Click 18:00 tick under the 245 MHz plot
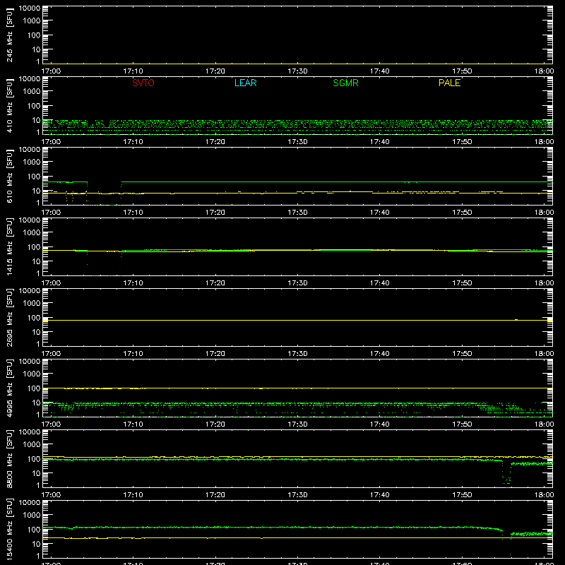Viewport: 565px width, 565px height. tap(544, 71)
